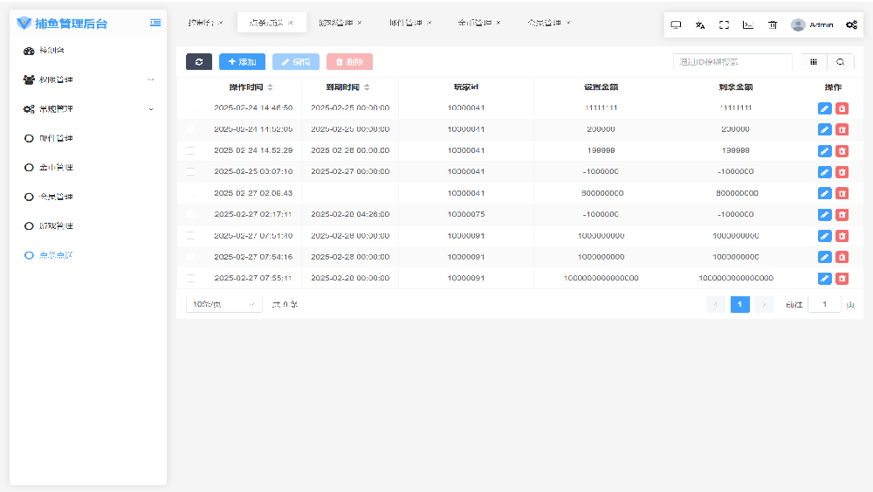Click the dark refresh button above the table
This screenshot has height=492, width=873.
pyautogui.click(x=199, y=62)
